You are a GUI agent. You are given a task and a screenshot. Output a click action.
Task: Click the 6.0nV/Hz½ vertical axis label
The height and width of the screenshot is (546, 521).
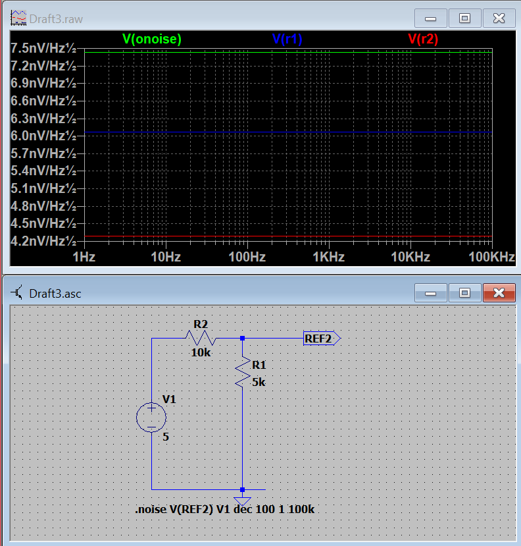pos(43,136)
